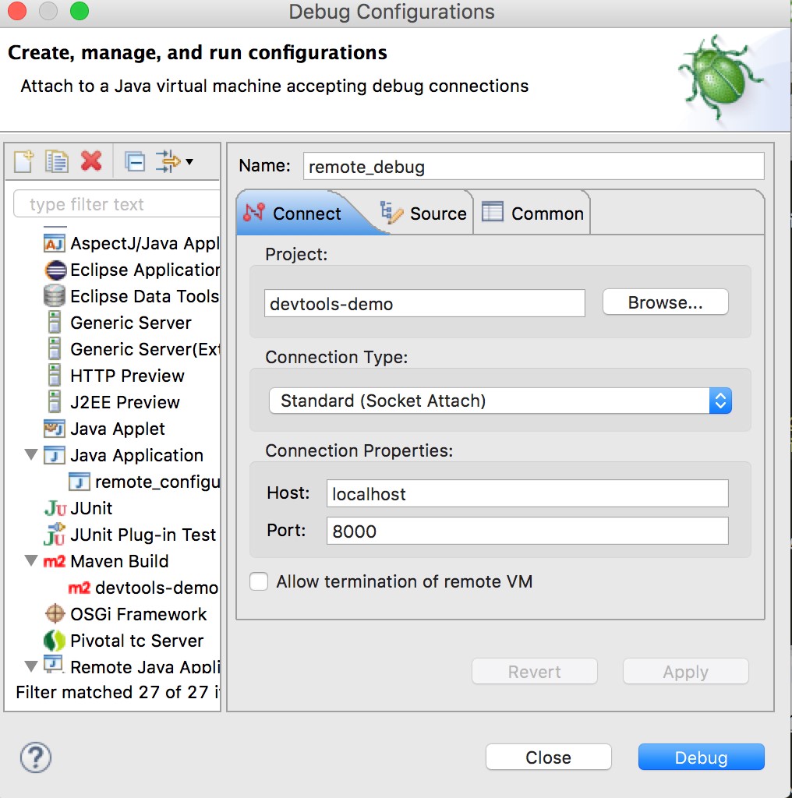Select Eclipse Application in the tree

(x=144, y=270)
